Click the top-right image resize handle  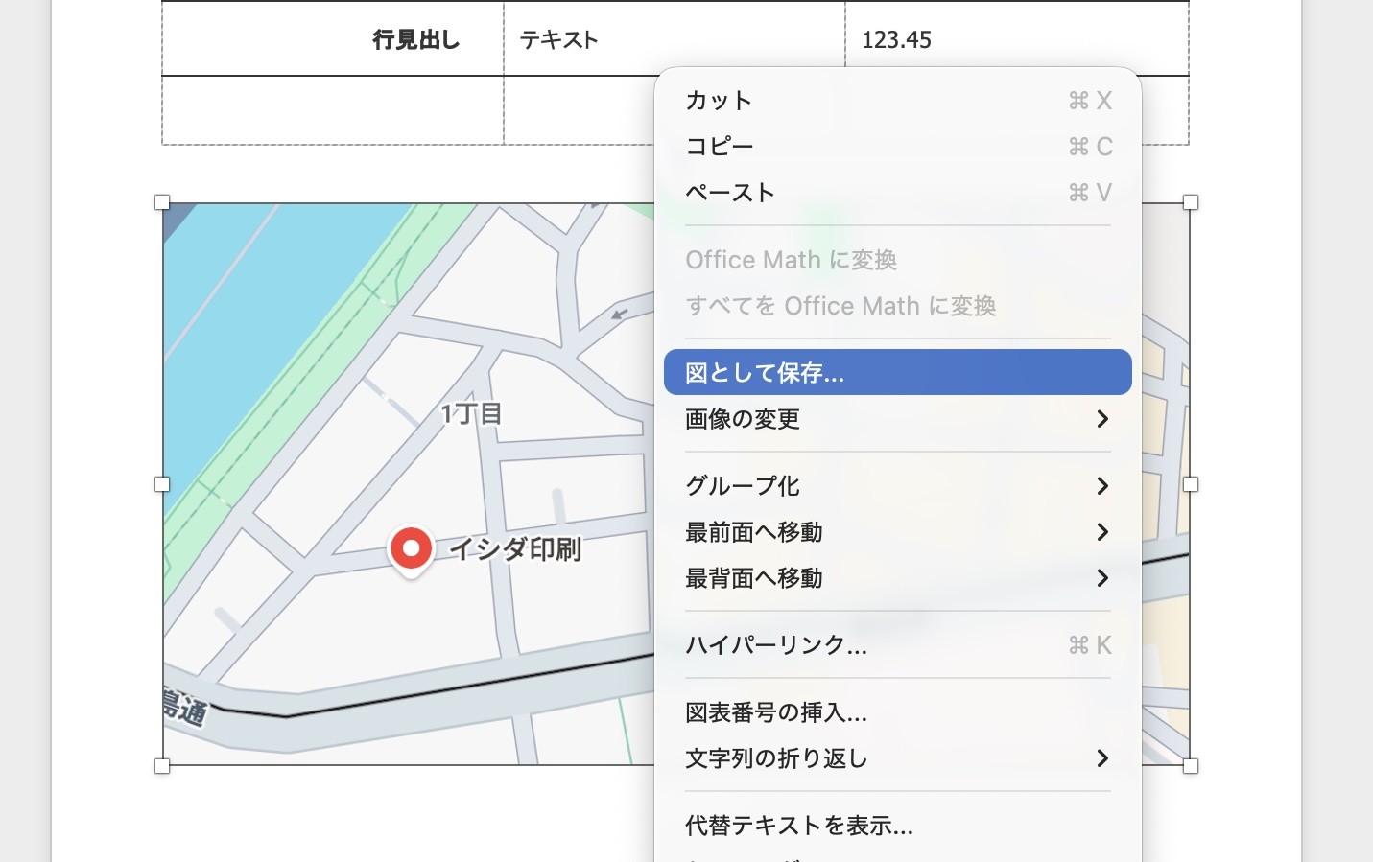click(x=1191, y=202)
